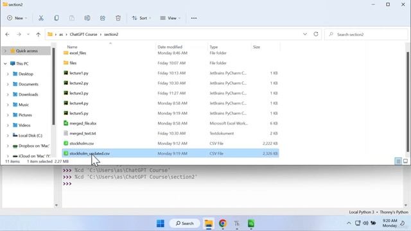Screen dimensions: 411x231
Task: Open address bar history dropdown
Action: pos(305,34)
